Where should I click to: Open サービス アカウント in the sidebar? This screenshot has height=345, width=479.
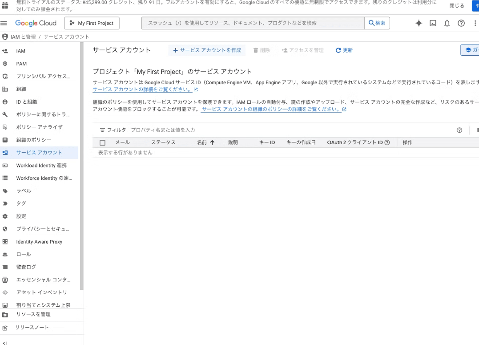39,153
